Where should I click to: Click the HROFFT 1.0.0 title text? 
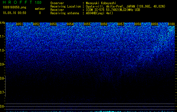22,2
